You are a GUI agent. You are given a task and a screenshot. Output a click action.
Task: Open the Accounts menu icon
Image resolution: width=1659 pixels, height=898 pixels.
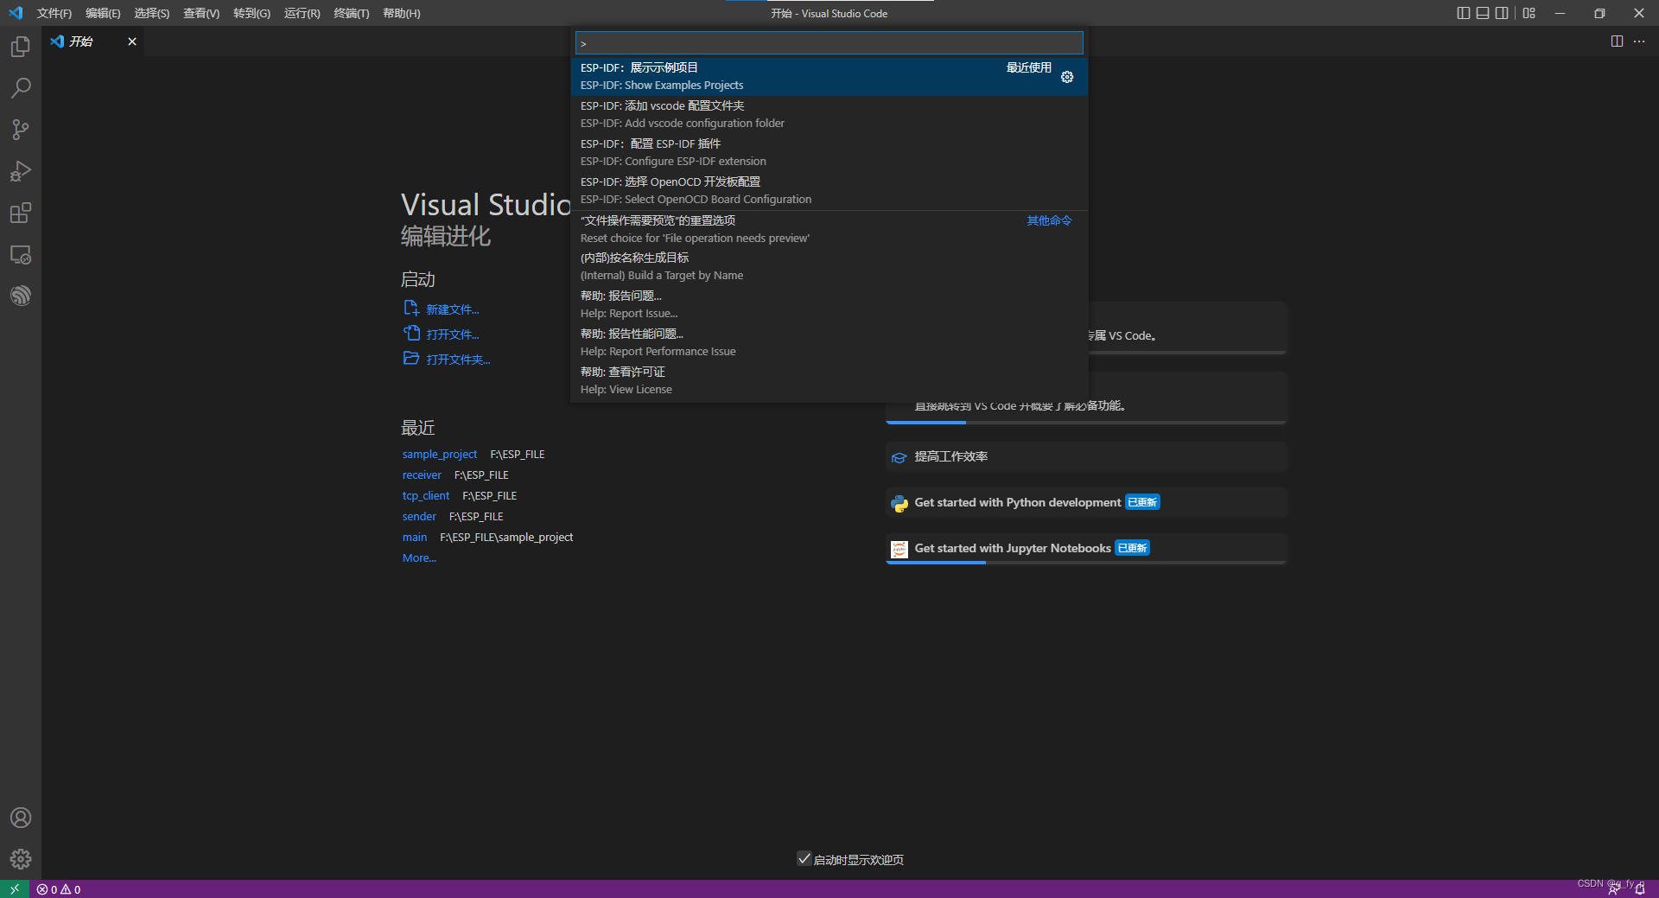click(21, 818)
